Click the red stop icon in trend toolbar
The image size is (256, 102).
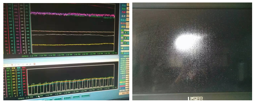click(34, 64)
